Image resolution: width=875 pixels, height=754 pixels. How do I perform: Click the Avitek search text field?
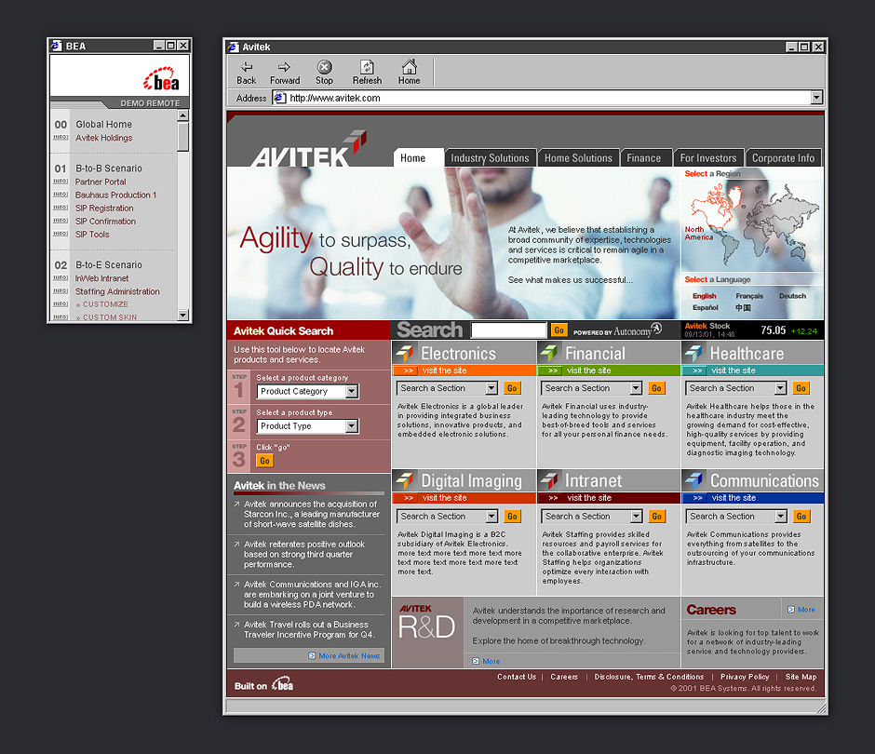(x=508, y=330)
